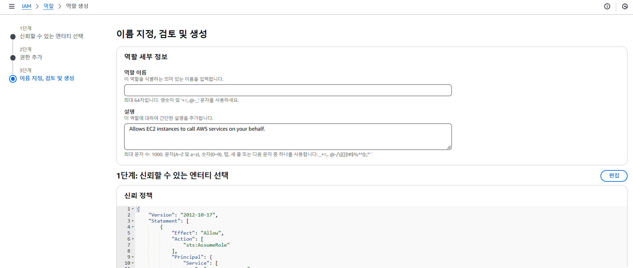Click the 최대 64자입니다 hint text
The image size is (633, 268).
click(x=181, y=100)
